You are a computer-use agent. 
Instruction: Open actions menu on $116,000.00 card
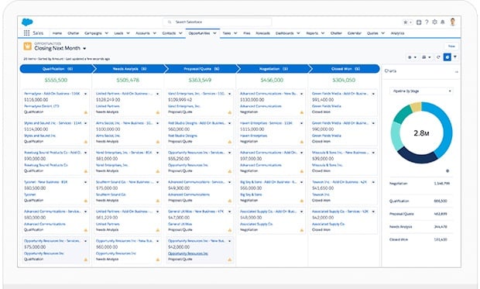85,94
